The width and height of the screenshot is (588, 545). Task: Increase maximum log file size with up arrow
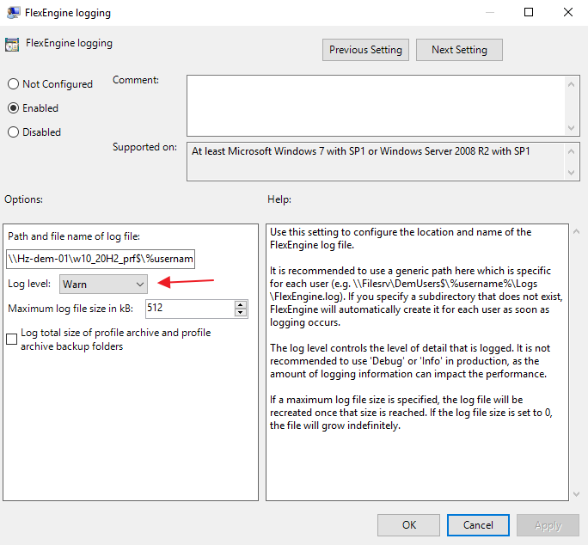241,304
